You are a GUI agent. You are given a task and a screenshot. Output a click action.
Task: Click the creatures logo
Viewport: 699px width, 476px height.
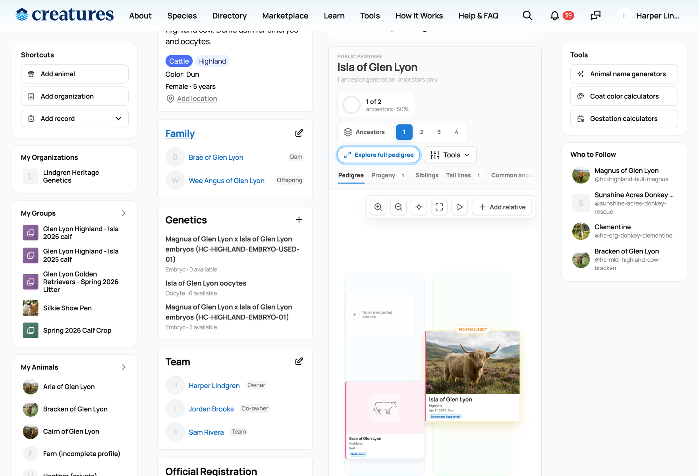(65, 15)
